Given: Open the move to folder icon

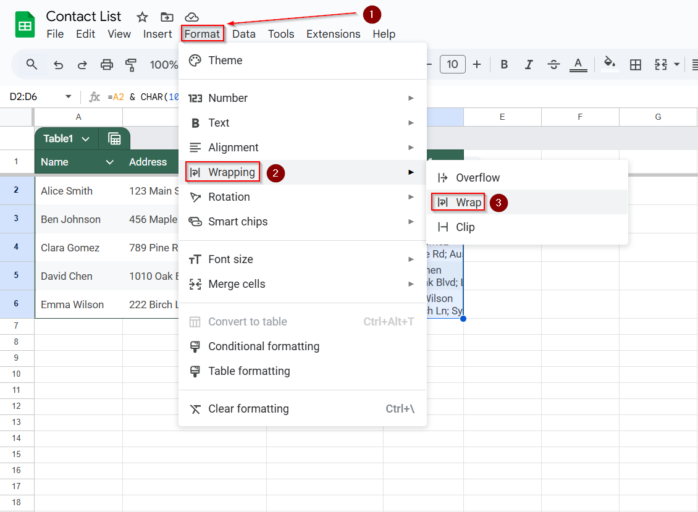Looking at the screenshot, I should click(167, 17).
